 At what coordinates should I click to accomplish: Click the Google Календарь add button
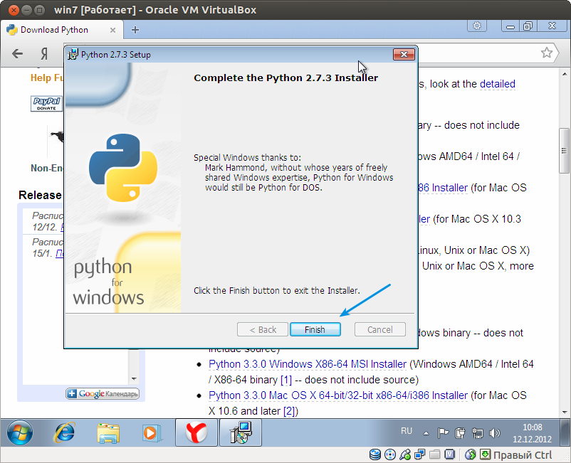coord(103,393)
